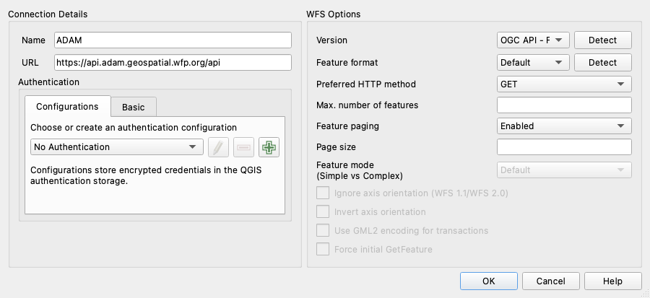The width and height of the screenshot is (650, 298).
Task: Switch to the Configurations tab
Action: (x=67, y=106)
